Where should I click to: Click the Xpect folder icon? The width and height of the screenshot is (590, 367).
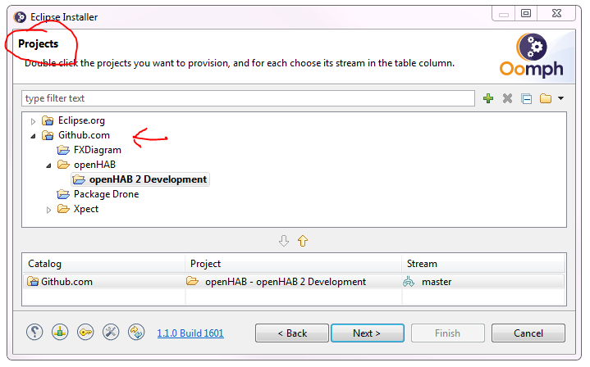[63, 209]
